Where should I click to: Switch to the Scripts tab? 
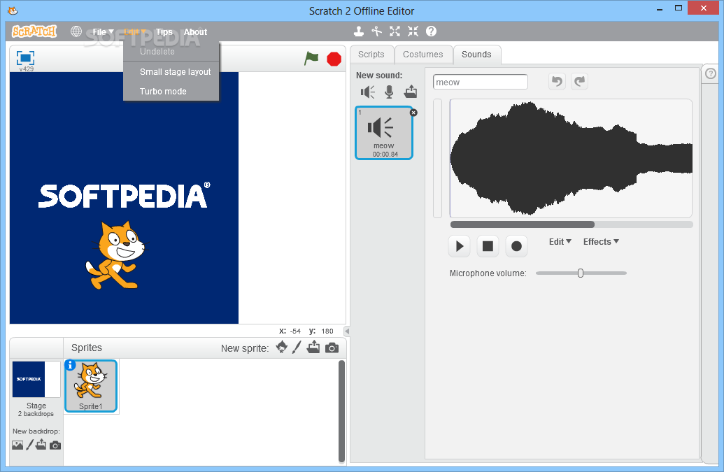click(x=371, y=55)
